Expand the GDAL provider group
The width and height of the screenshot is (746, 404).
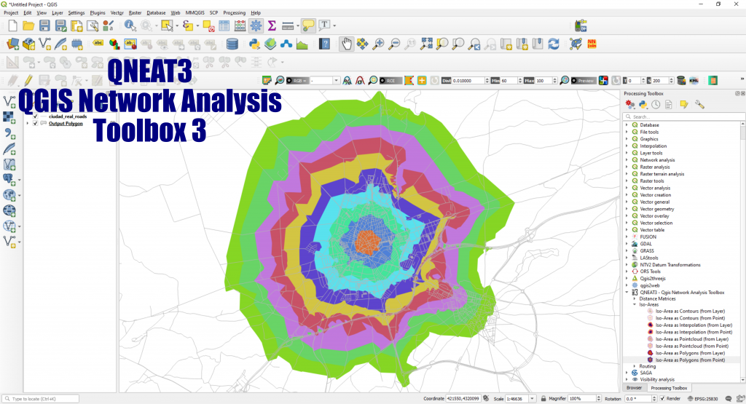(627, 244)
